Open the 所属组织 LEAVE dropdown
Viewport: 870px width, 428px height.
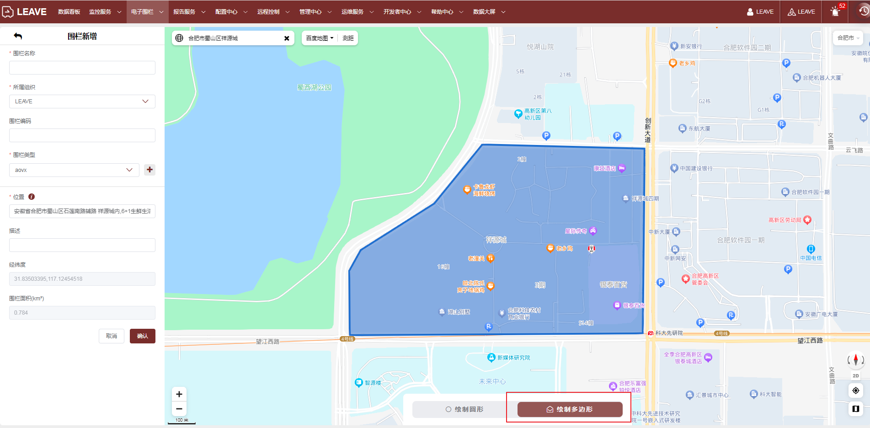pos(82,102)
